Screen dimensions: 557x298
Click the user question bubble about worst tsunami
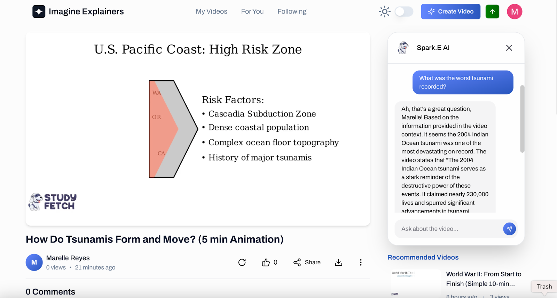pos(463,82)
